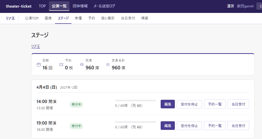Click the seat icon beside 残席
This screenshot has height=139, width=262.
82,65
